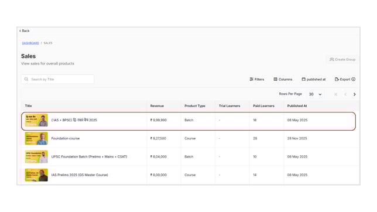Click the ₹ 8,27,500 revenue cell
The height and width of the screenshot is (212, 377).
pos(158,138)
